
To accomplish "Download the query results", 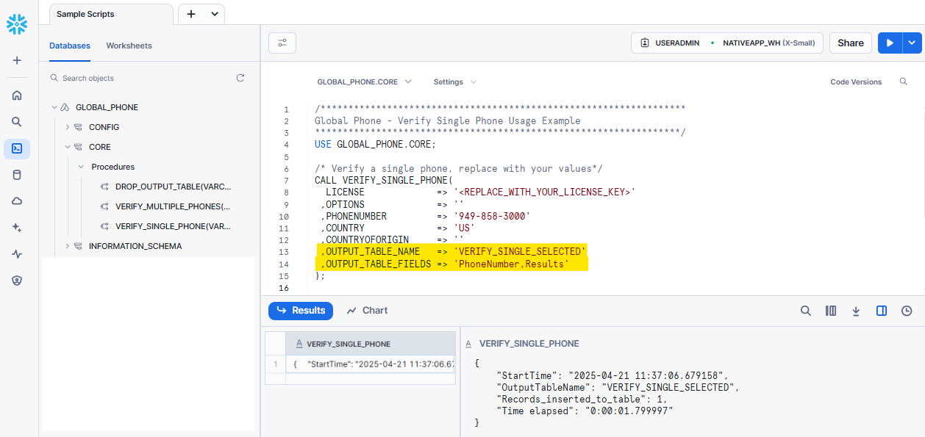I will (x=856, y=311).
